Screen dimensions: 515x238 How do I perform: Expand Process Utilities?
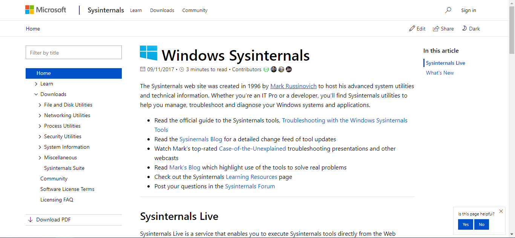click(x=40, y=126)
